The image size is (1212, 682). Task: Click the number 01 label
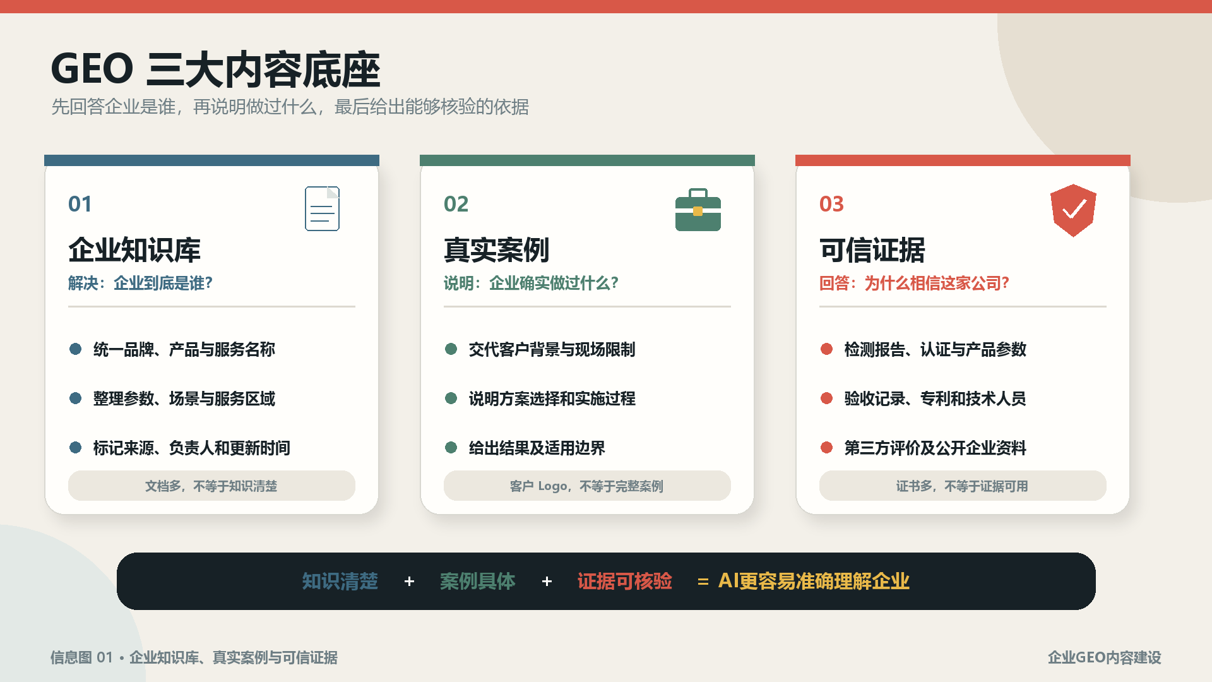point(80,204)
